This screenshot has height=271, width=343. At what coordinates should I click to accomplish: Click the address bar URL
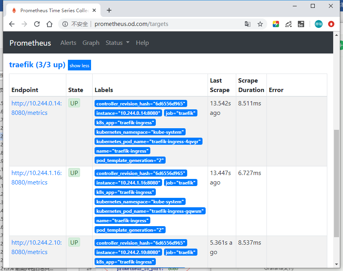click(x=131, y=24)
